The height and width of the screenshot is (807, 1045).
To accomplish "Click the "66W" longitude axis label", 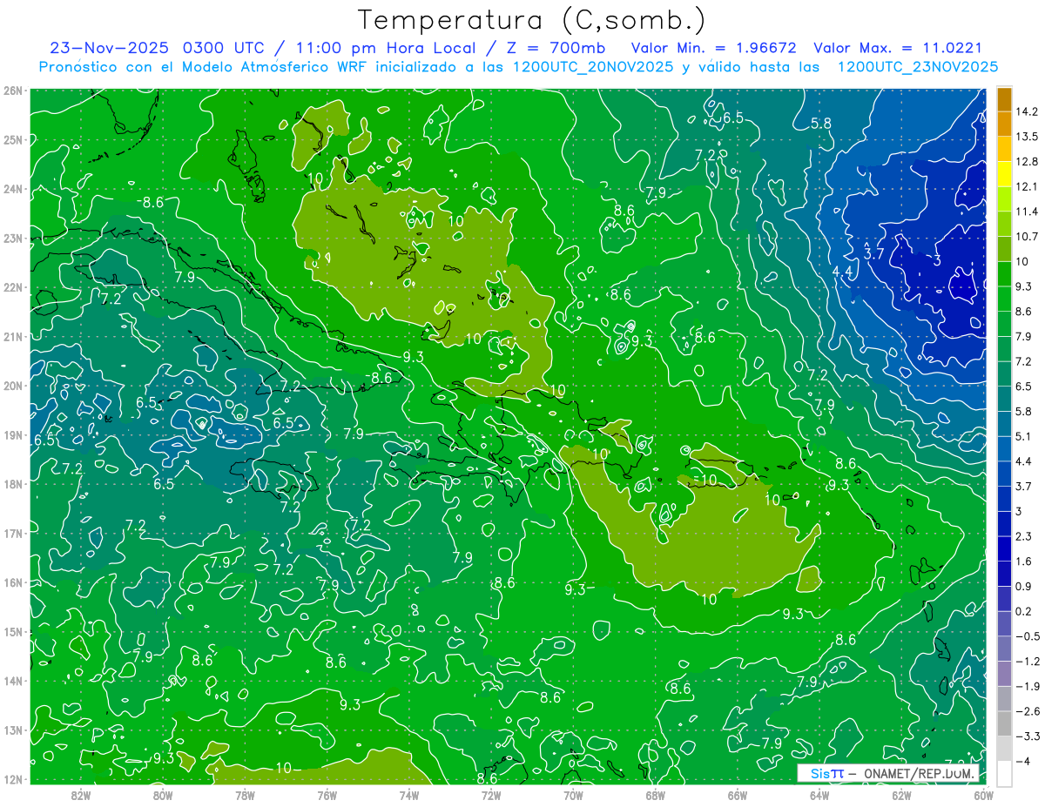I will pyautogui.click(x=737, y=795).
